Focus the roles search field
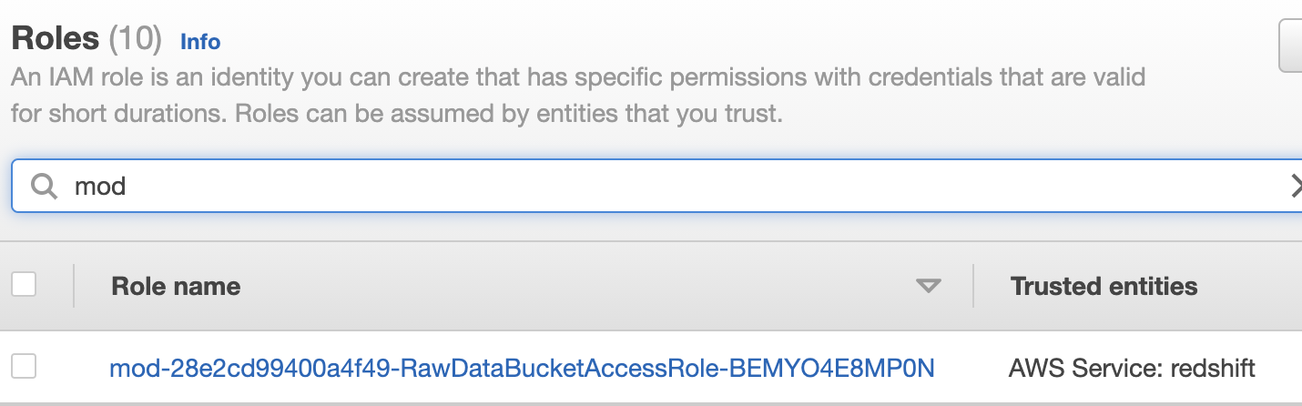Screen dimensions: 1302x406 pos(656,187)
